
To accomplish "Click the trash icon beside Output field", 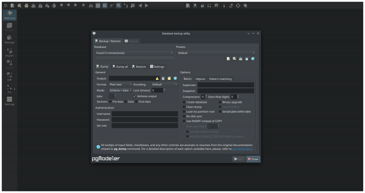I will pos(163,78).
